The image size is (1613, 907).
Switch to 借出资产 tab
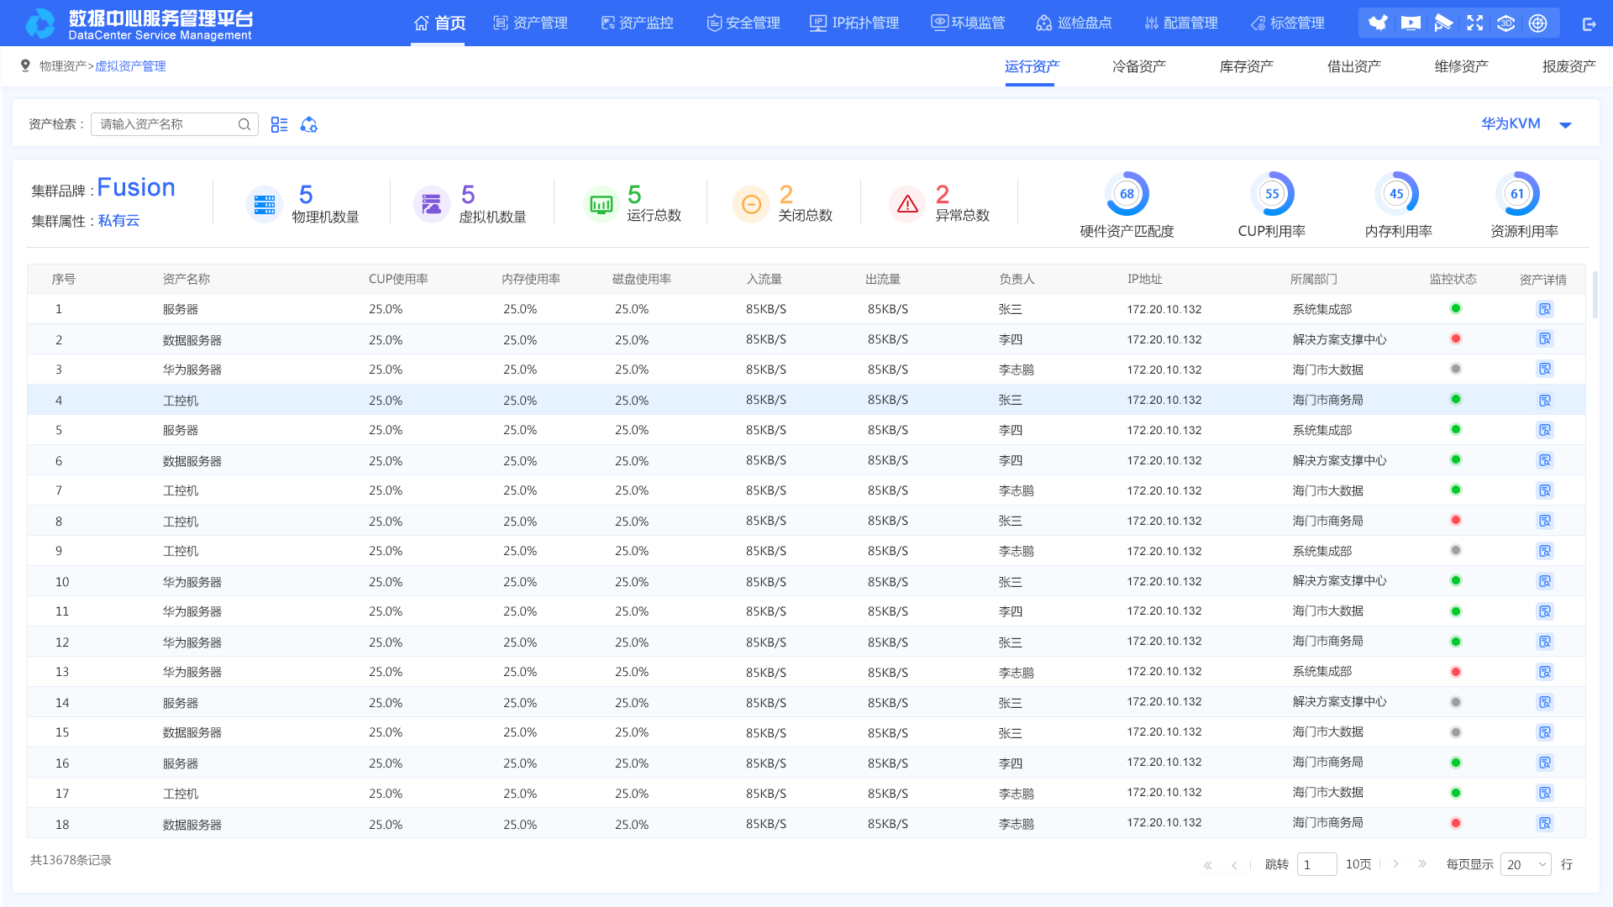[x=1354, y=66]
